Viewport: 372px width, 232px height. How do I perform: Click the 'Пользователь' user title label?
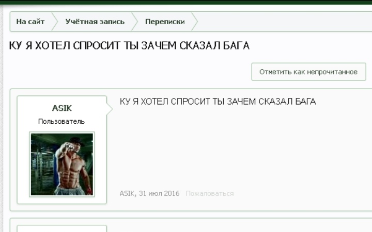pyautogui.click(x=61, y=121)
